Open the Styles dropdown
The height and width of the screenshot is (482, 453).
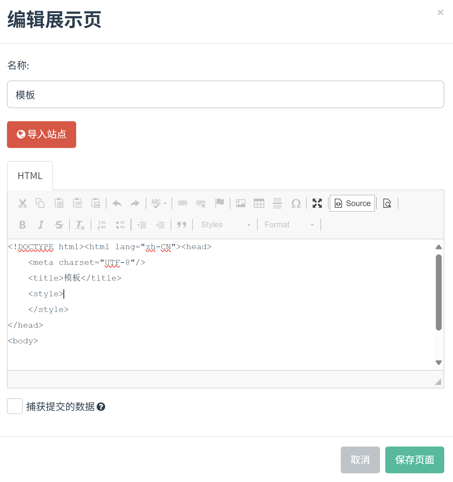(x=225, y=225)
